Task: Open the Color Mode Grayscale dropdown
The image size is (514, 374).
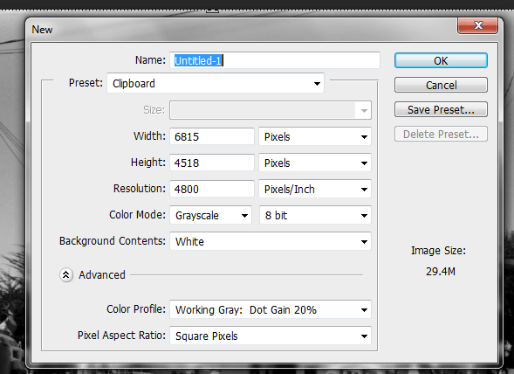Action: [211, 216]
